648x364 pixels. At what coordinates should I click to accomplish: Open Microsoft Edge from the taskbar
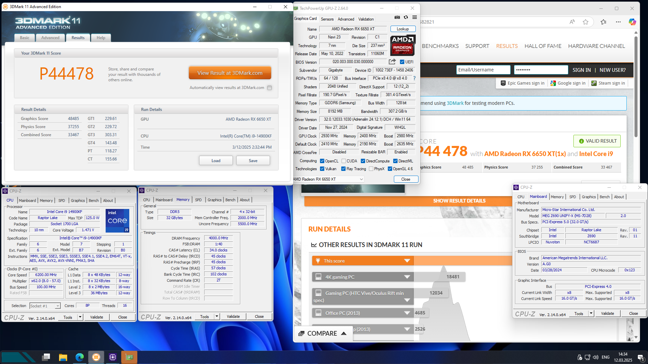point(80,357)
